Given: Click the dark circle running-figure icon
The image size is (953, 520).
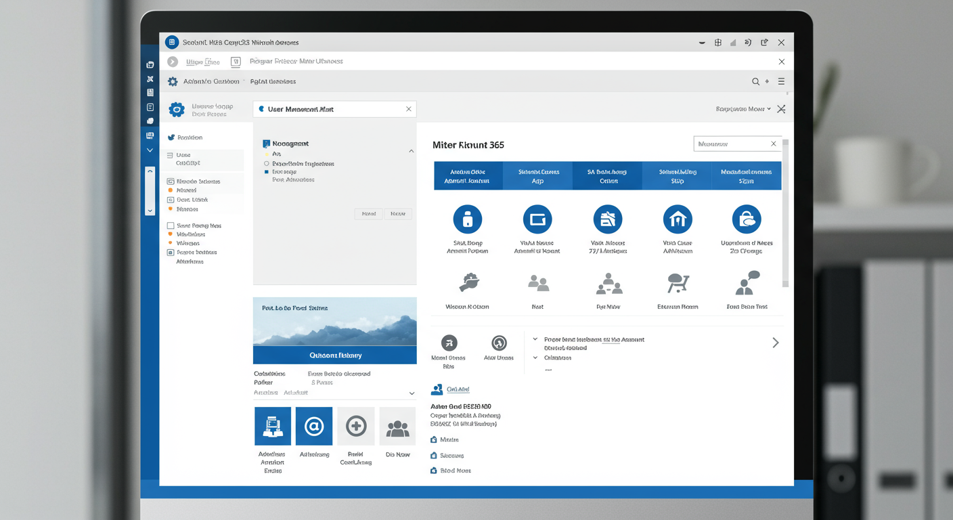Looking at the screenshot, I should (449, 343).
